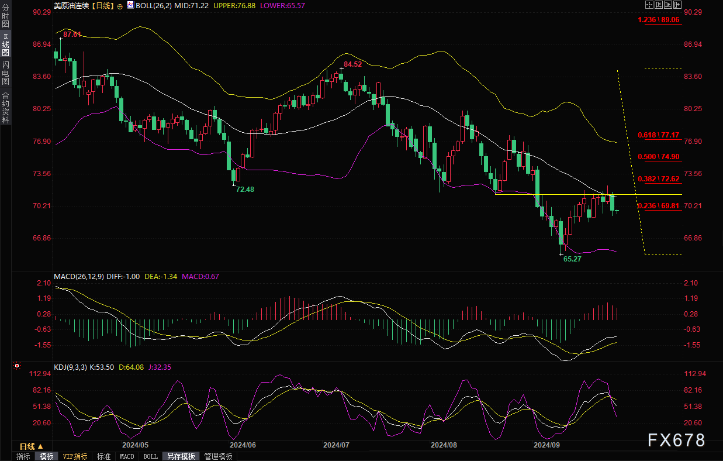The height and width of the screenshot is (461, 723).
Task: Click the crosshair cursor icon at top right
Action: (649, 5)
